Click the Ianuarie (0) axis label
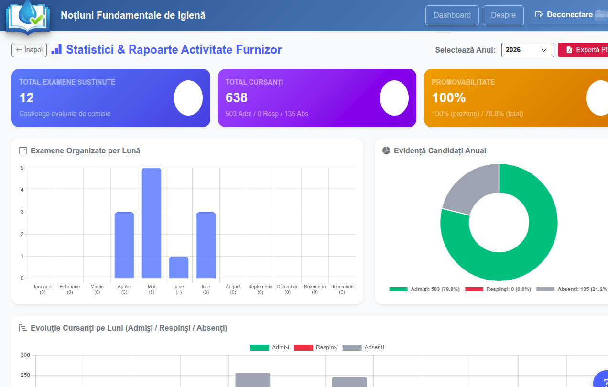Viewport: 608px width, 387px height. [x=43, y=290]
